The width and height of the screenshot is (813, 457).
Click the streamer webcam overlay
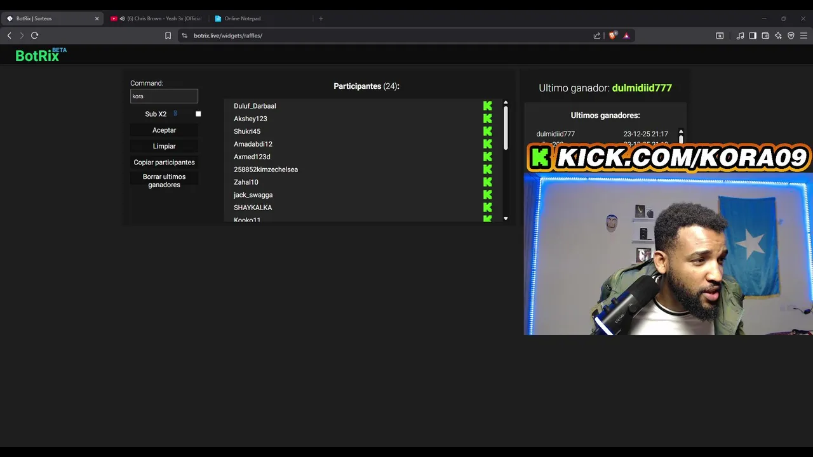[x=668, y=254]
